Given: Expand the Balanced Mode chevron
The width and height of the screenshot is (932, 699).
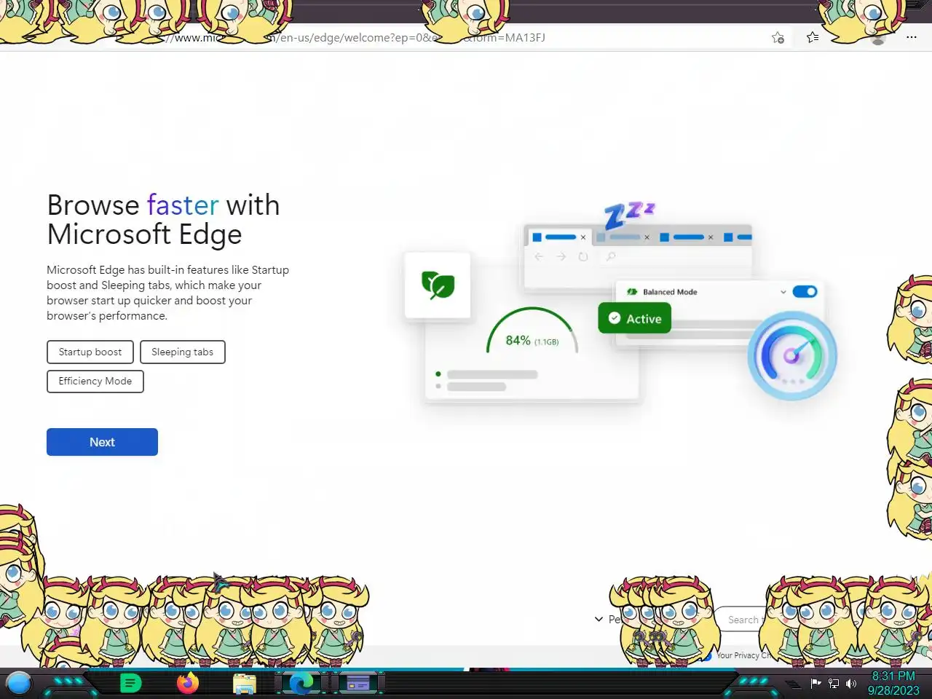Looking at the screenshot, I should [783, 292].
